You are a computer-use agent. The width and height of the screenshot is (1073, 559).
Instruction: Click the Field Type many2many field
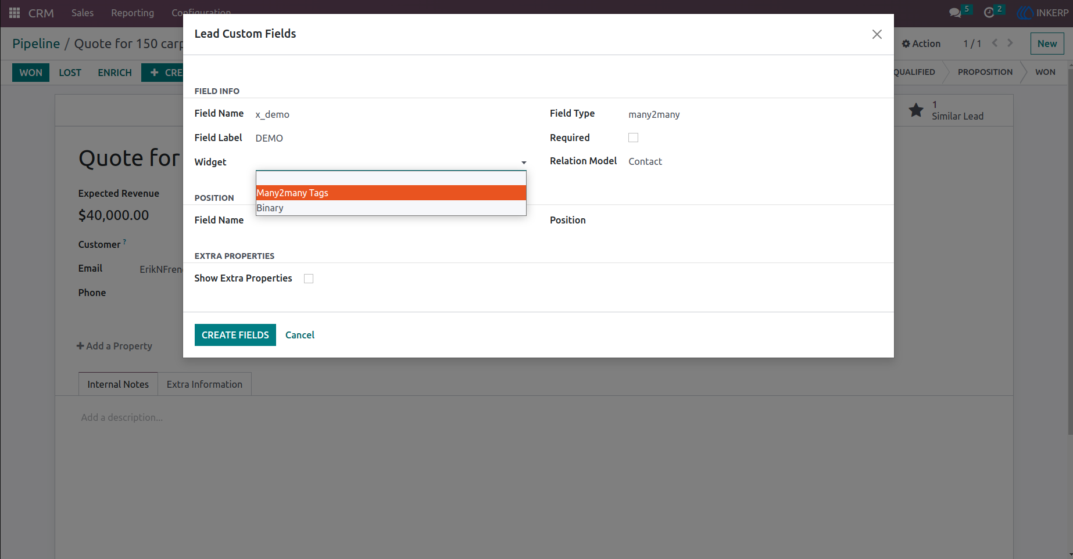point(654,114)
